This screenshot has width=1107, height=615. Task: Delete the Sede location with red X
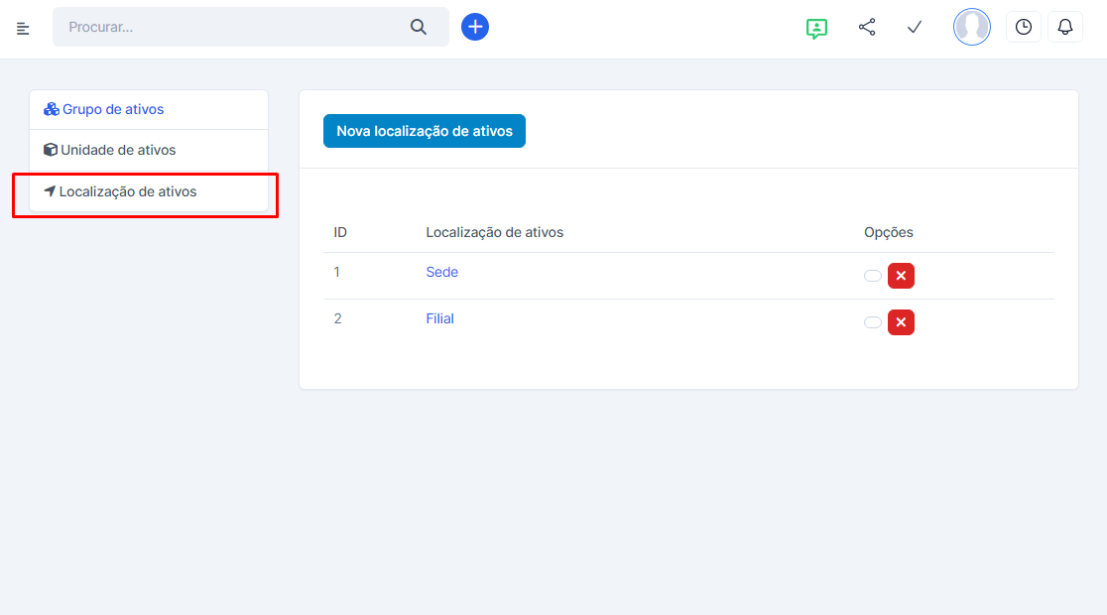point(901,276)
